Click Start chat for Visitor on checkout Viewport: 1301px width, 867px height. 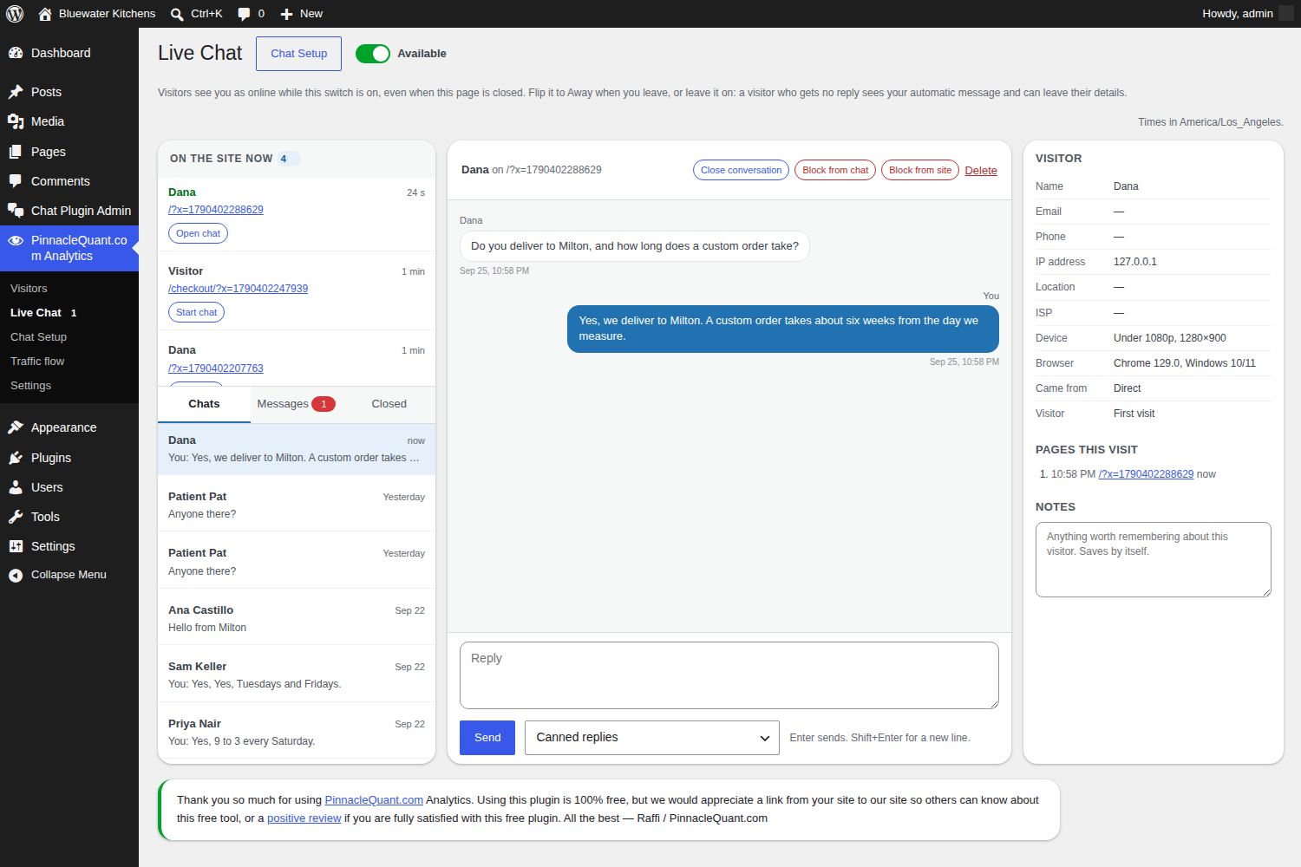click(197, 312)
